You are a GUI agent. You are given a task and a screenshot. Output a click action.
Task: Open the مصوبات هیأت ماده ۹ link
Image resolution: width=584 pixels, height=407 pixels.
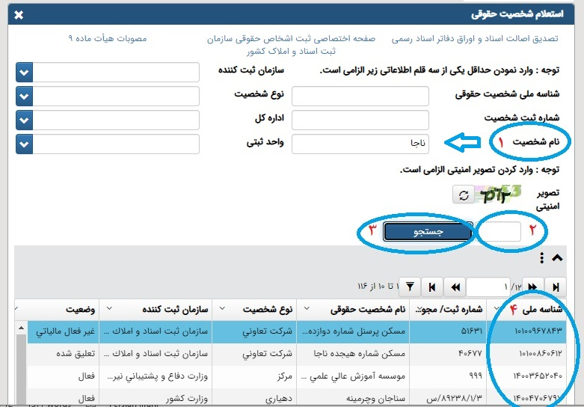pyautogui.click(x=107, y=37)
